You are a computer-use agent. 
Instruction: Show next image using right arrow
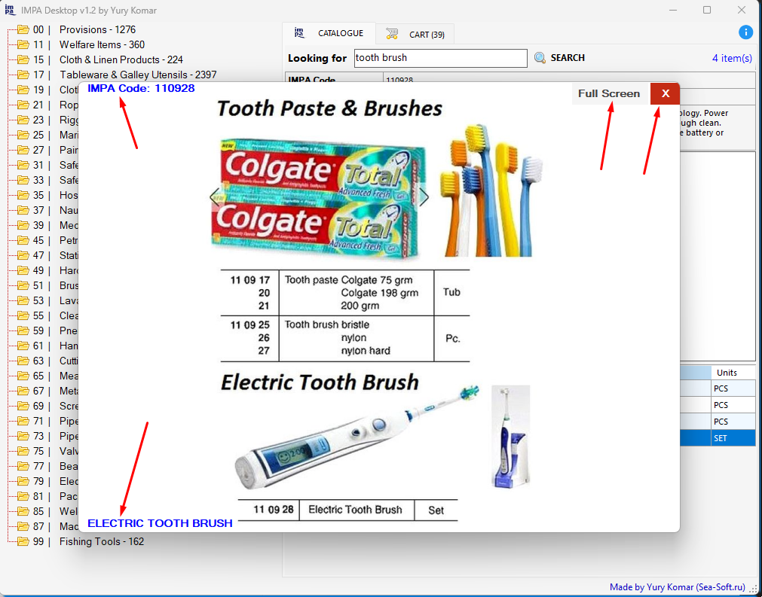click(x=424, y=197)
